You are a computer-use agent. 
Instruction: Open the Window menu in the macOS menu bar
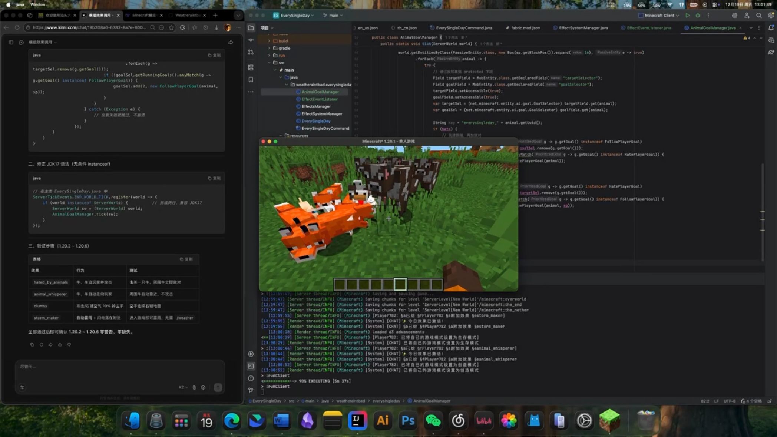tap(37, 4)
